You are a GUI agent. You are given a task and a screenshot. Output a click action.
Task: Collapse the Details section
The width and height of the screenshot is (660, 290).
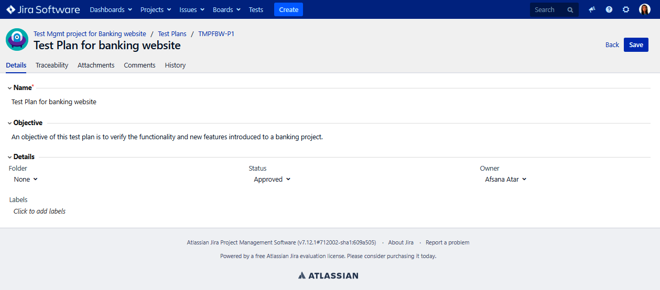point(9,157)
